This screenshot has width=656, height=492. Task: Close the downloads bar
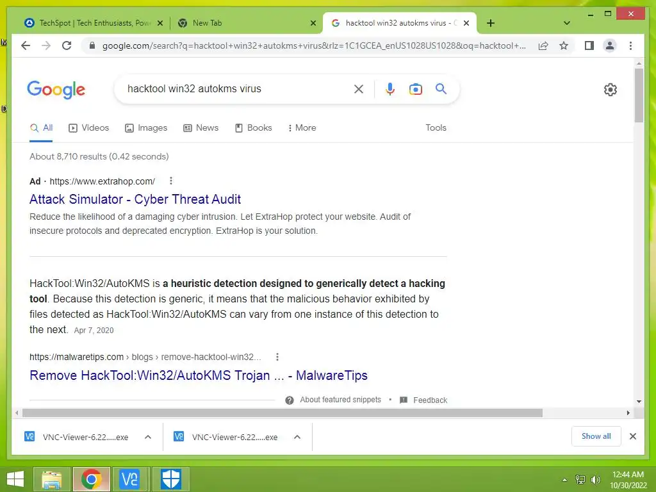632,436
